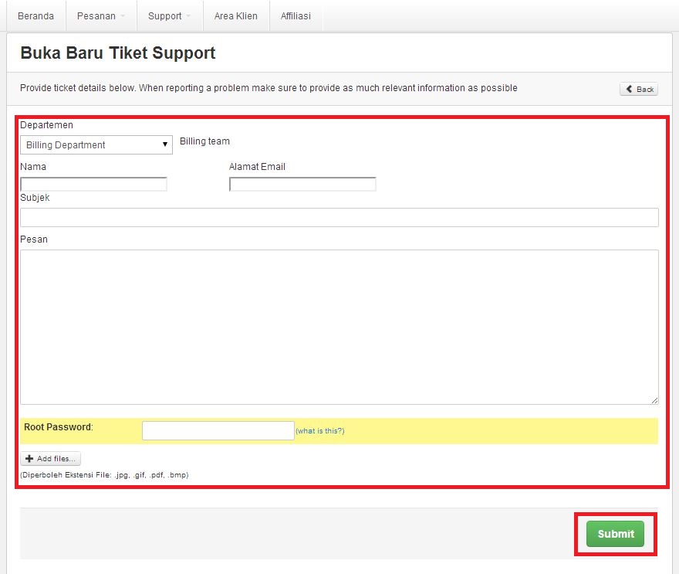This screenshot has width=679, height=574.
Task: Click inside the Subjek field
Action: pyautogui.click(x=339, y=217)
